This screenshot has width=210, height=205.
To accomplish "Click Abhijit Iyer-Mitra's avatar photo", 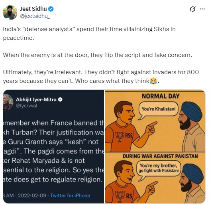I will point(8,102).
